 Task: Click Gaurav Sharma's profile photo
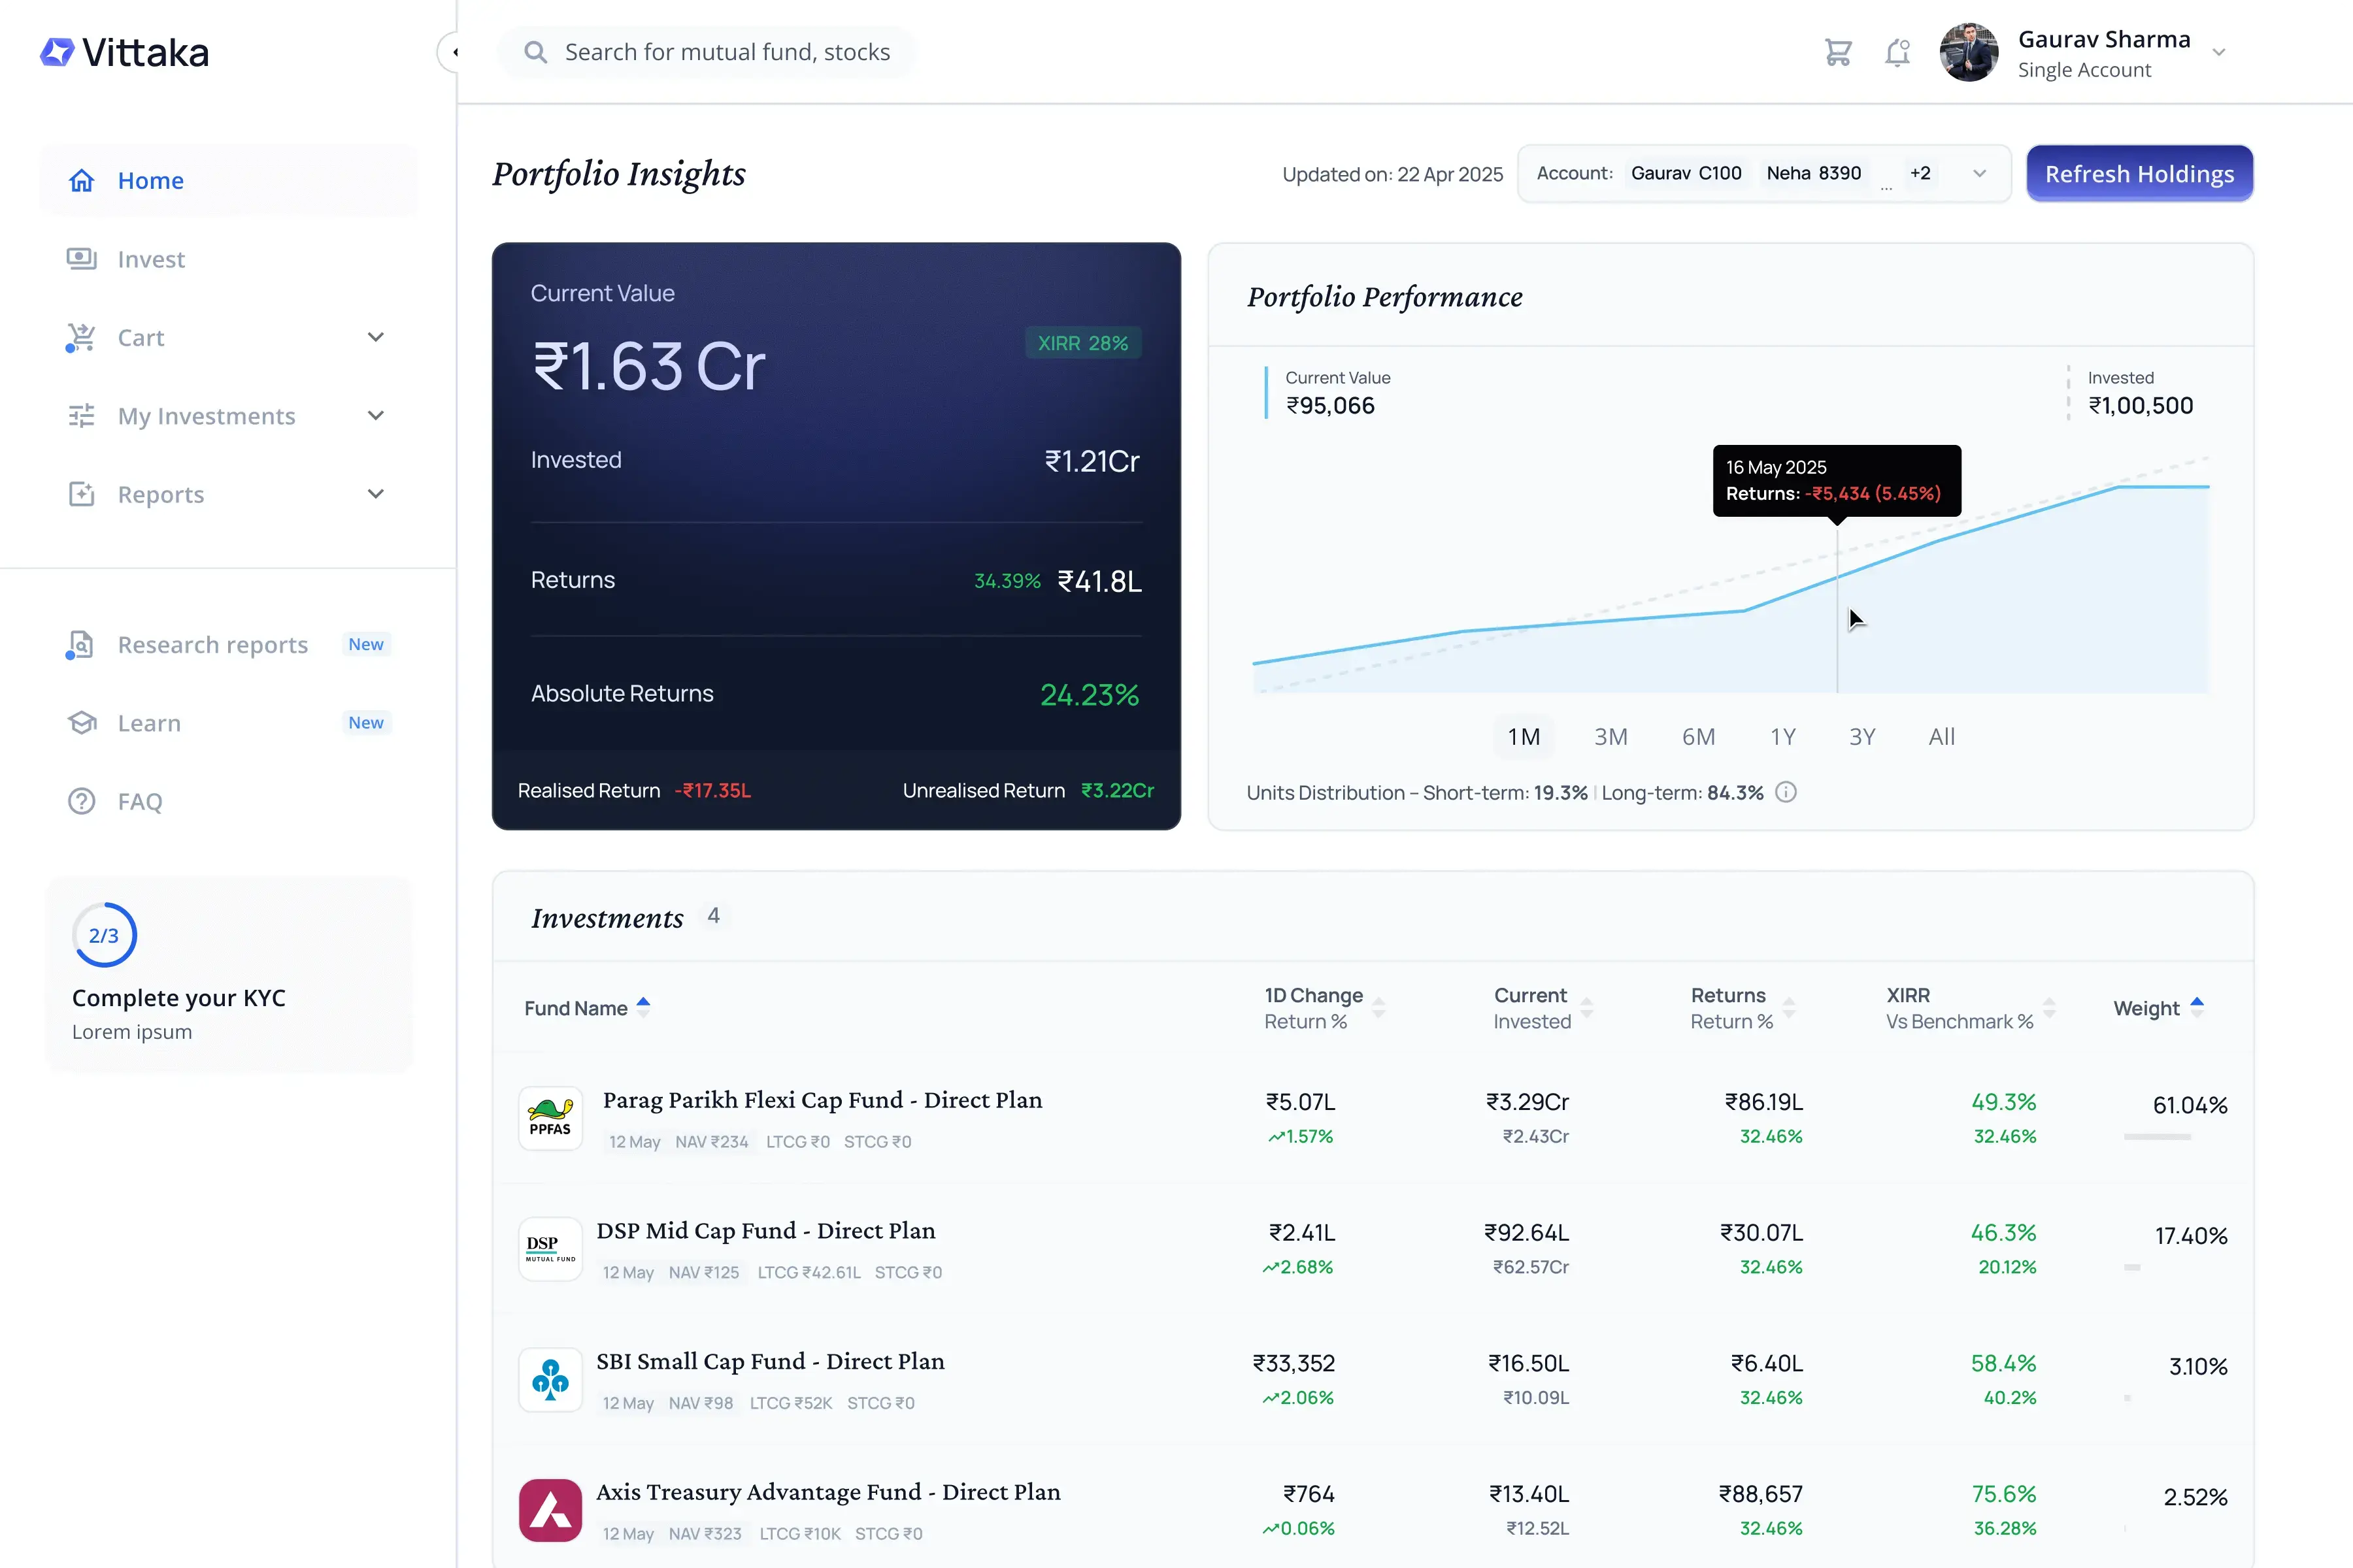pyautogui.click(x=1969, y=52)
